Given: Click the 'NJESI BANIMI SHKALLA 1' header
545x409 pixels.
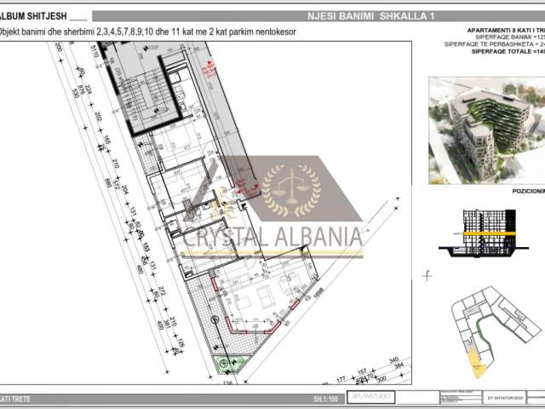Looking at the screenshot, I should (x=371, y=16).
